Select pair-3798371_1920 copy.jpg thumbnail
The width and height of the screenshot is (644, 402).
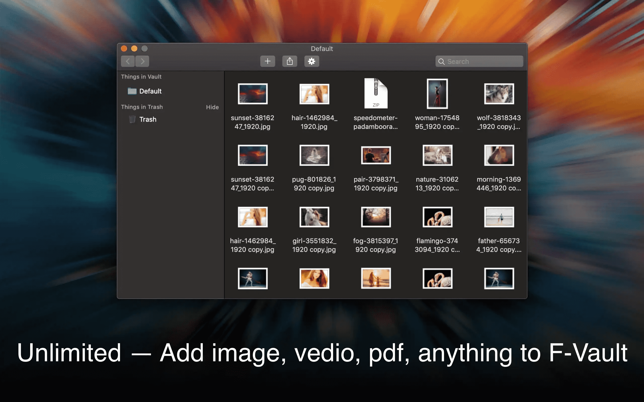[376, 155]
